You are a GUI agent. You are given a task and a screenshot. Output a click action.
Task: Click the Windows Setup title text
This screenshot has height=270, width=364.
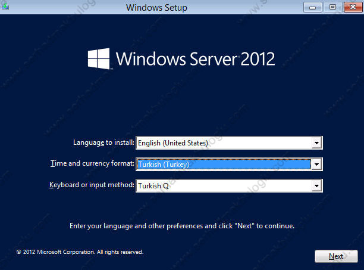click(x=156, y=7)
